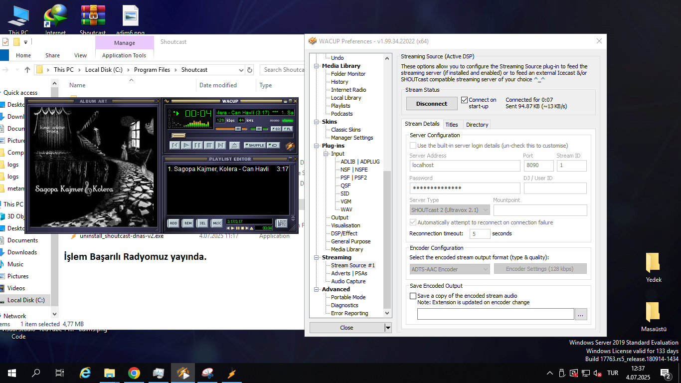
Task: Collapse the Streaming tree node
Action: pyautogui.click(x=317, y=257)
